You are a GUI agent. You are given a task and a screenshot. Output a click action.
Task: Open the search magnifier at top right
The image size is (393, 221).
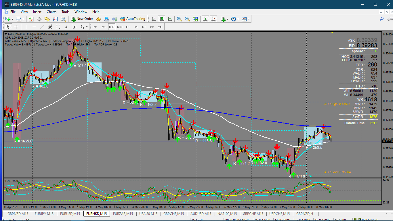pos(382,19)
